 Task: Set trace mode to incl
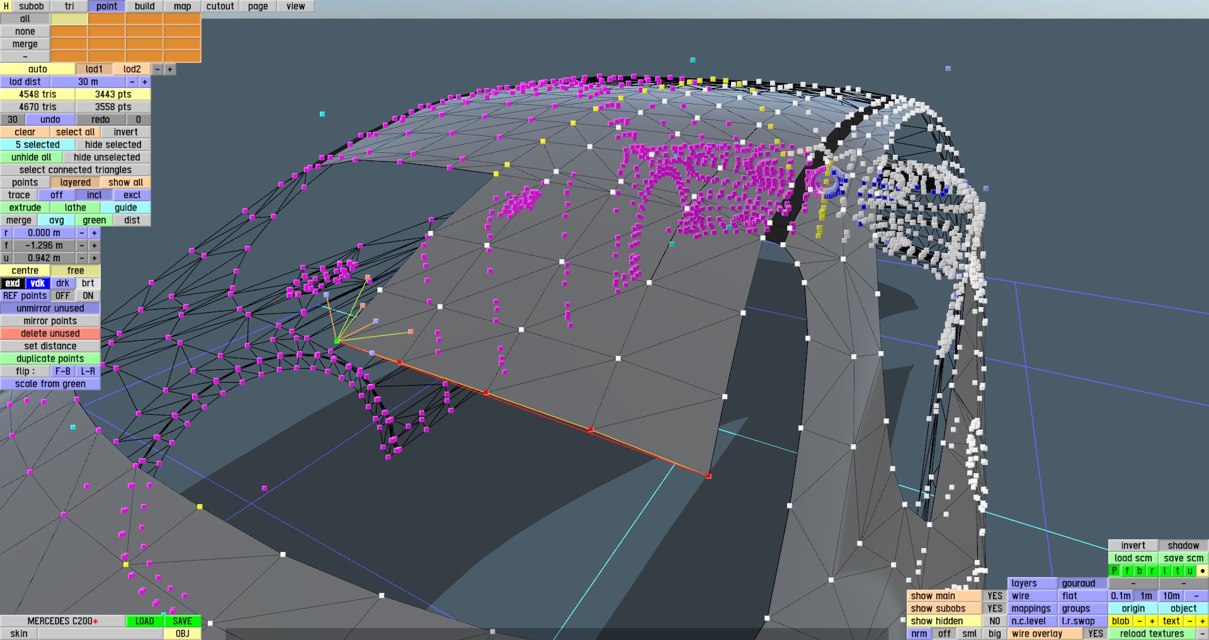pos(94,195)
